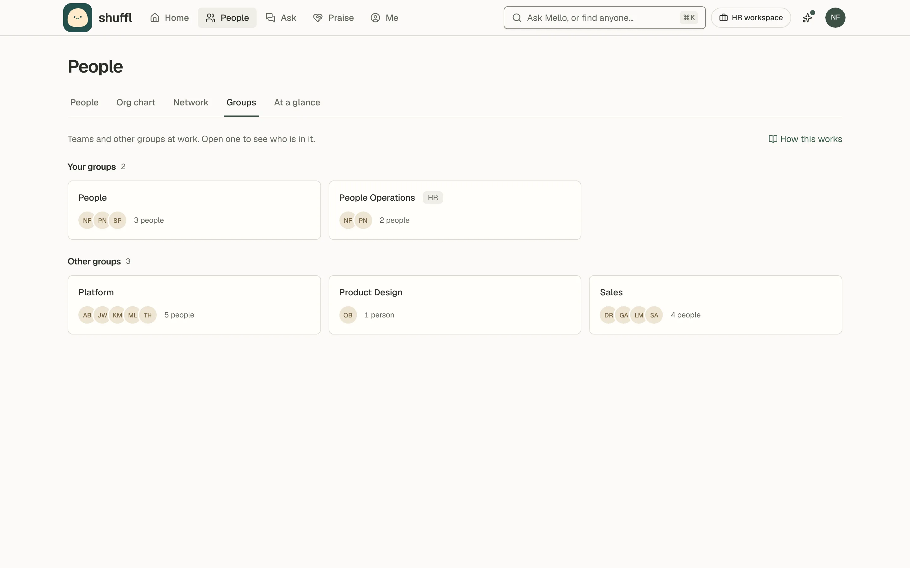Open the People group card
Screen dimensions: 910x568
194,210
